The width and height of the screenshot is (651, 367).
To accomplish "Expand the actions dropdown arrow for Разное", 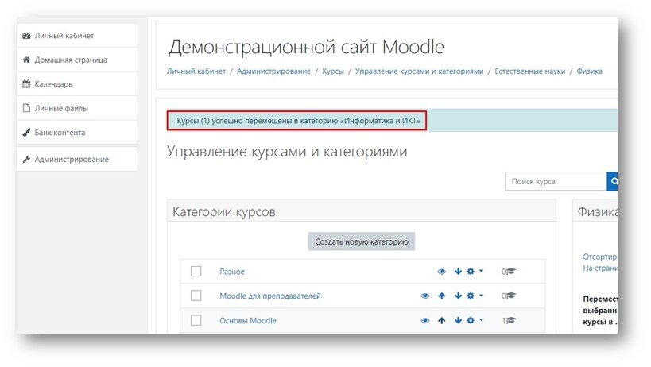I will (481, 271).
